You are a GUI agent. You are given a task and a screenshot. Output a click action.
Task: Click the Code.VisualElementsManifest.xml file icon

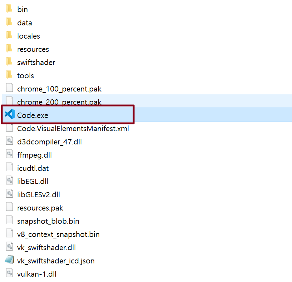[x=9, y=128]
